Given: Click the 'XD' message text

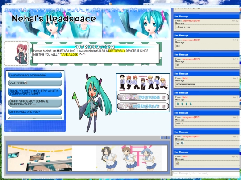Looking at the screenshot, I should pyautogui.click(x=178, y=65).
